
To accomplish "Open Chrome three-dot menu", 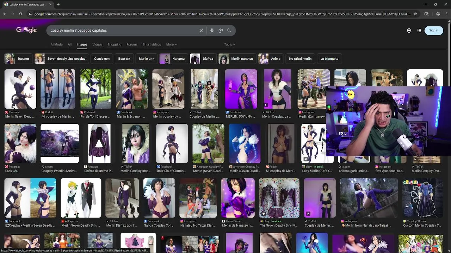I will coord(446,14).
